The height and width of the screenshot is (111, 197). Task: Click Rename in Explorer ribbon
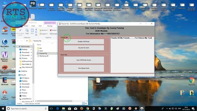pos(54,34)
